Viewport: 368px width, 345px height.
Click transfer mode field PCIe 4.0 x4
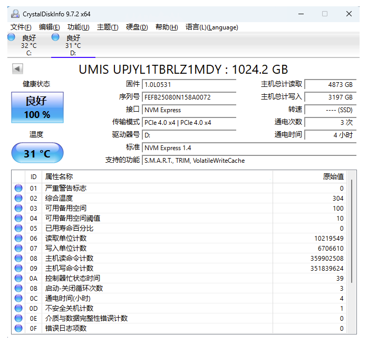pos(189,122)
